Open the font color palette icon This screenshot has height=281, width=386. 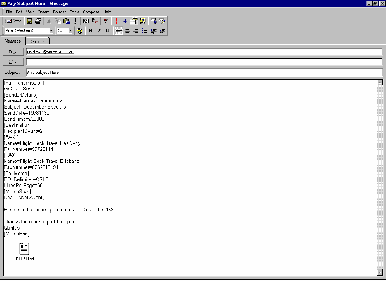(80, 31)
